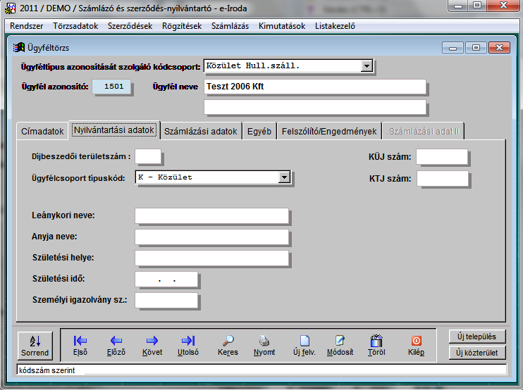Image resolution: width=523 pixels, height=390 pixels.
Task: Open the Ügyfélcsoport típuskód dropdown
Action: [284, 177]
